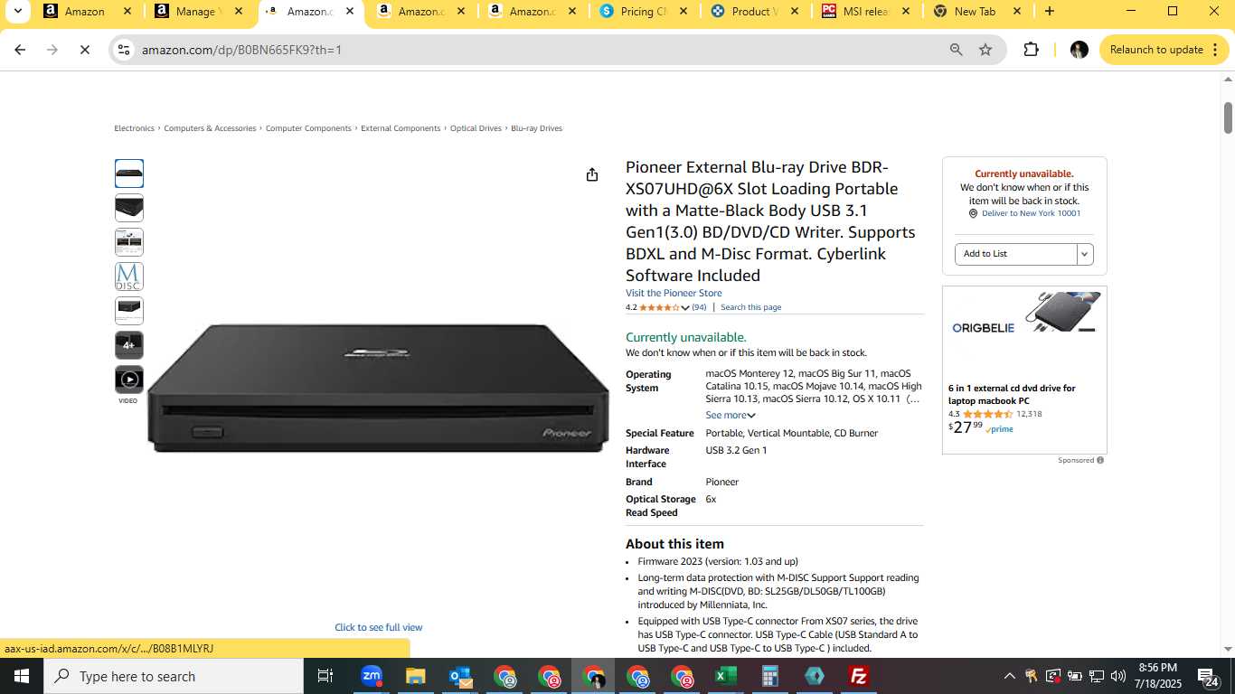Click the main Pioneer drive image
The width and height of the screenshot is (1235, 694).
coord(378,388)
